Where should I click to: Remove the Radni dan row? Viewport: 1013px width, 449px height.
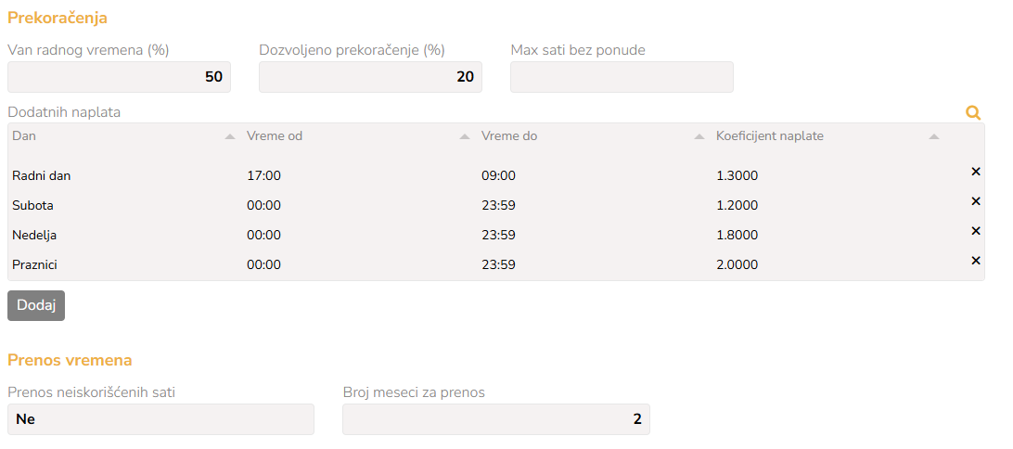[x=976, y=172]
